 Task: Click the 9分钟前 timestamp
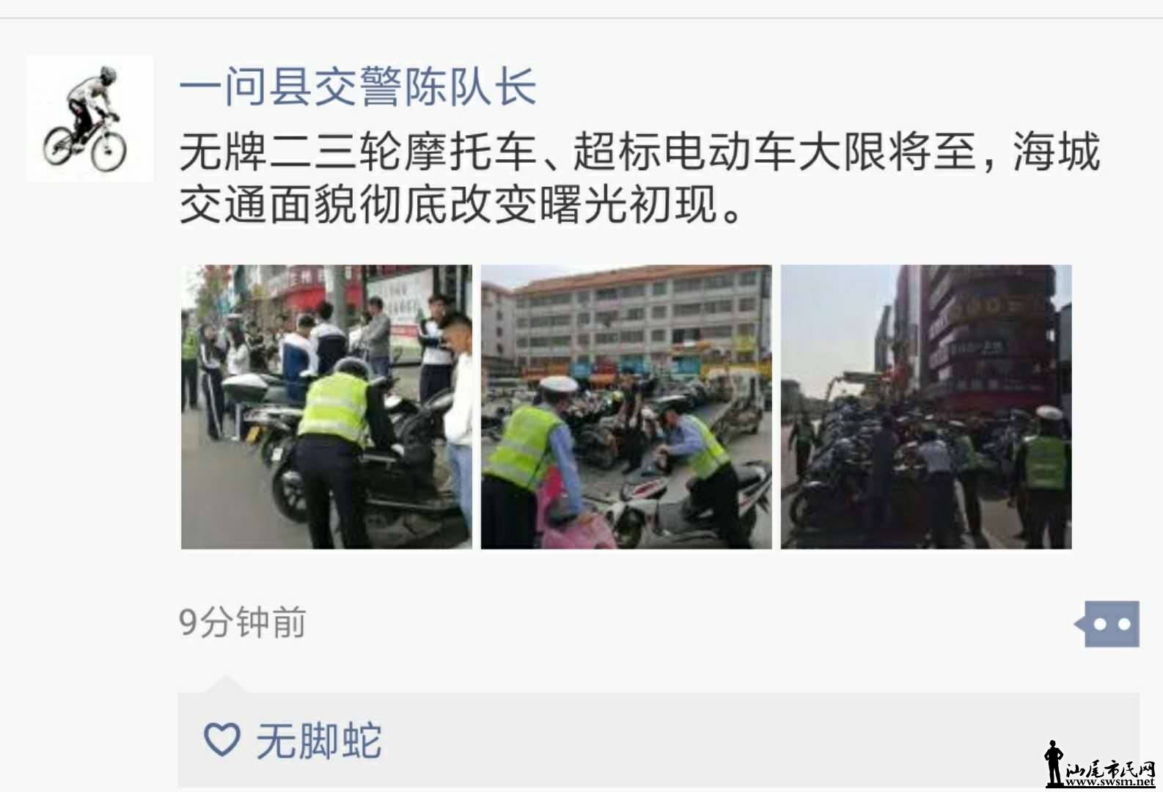(x=243, y=623)
